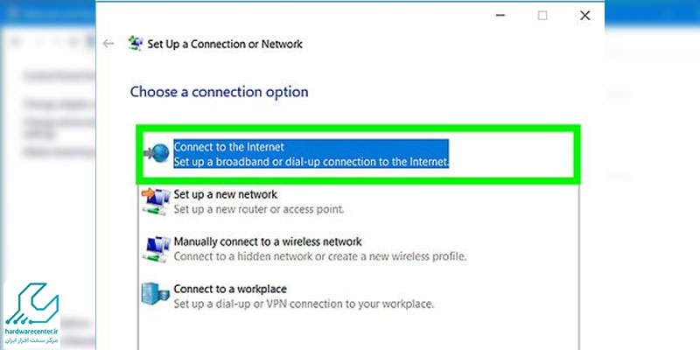This screenshot has width=700, height=350.
Task: Maximize the connection wizard window
Action: tap(542, 16)
